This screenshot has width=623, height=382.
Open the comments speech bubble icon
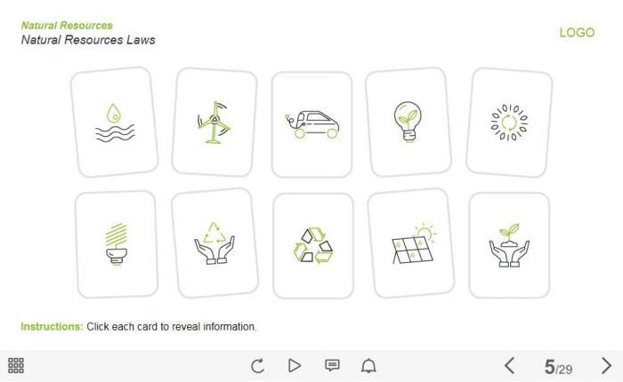[x=332, y=365]
